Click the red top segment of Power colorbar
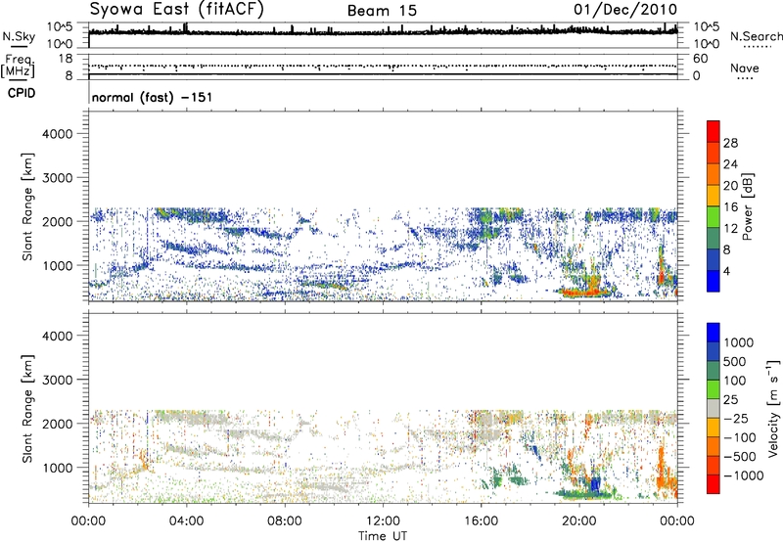This screenshot has height=542, width=783. (x=714, y=131)
